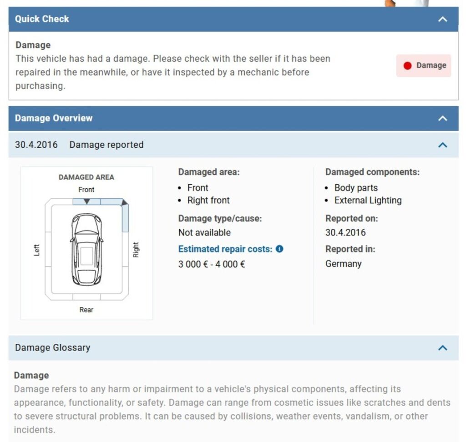Collapse the Damage Glossary section with its chevron
Image resolution: width=466 pixels, height=442 pixels.
tap(442, 348)
